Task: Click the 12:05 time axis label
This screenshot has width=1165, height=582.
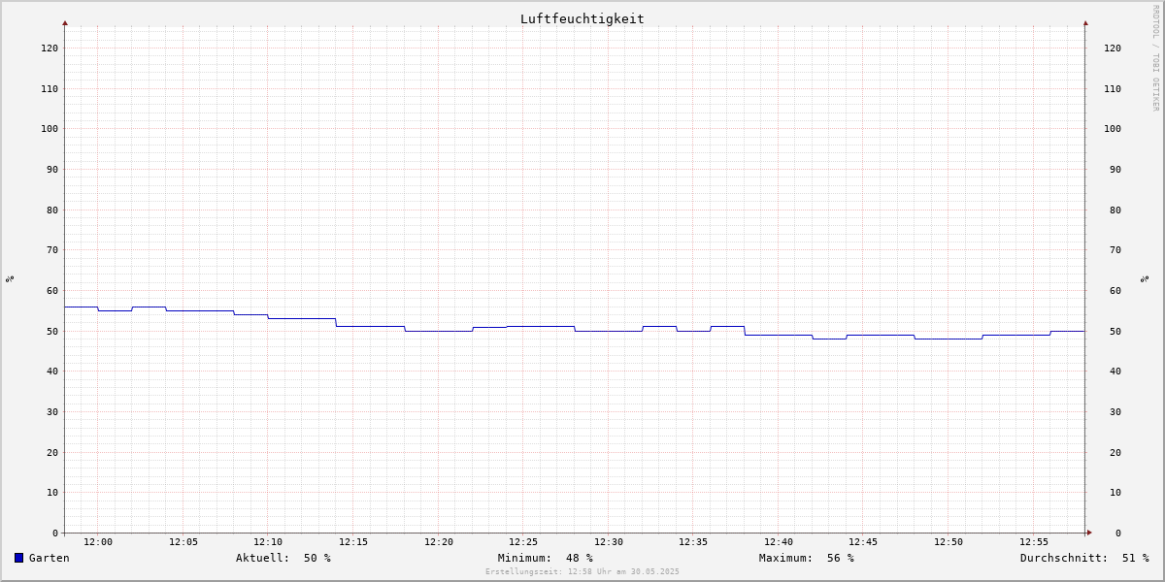Action: (x=183, y=541)
